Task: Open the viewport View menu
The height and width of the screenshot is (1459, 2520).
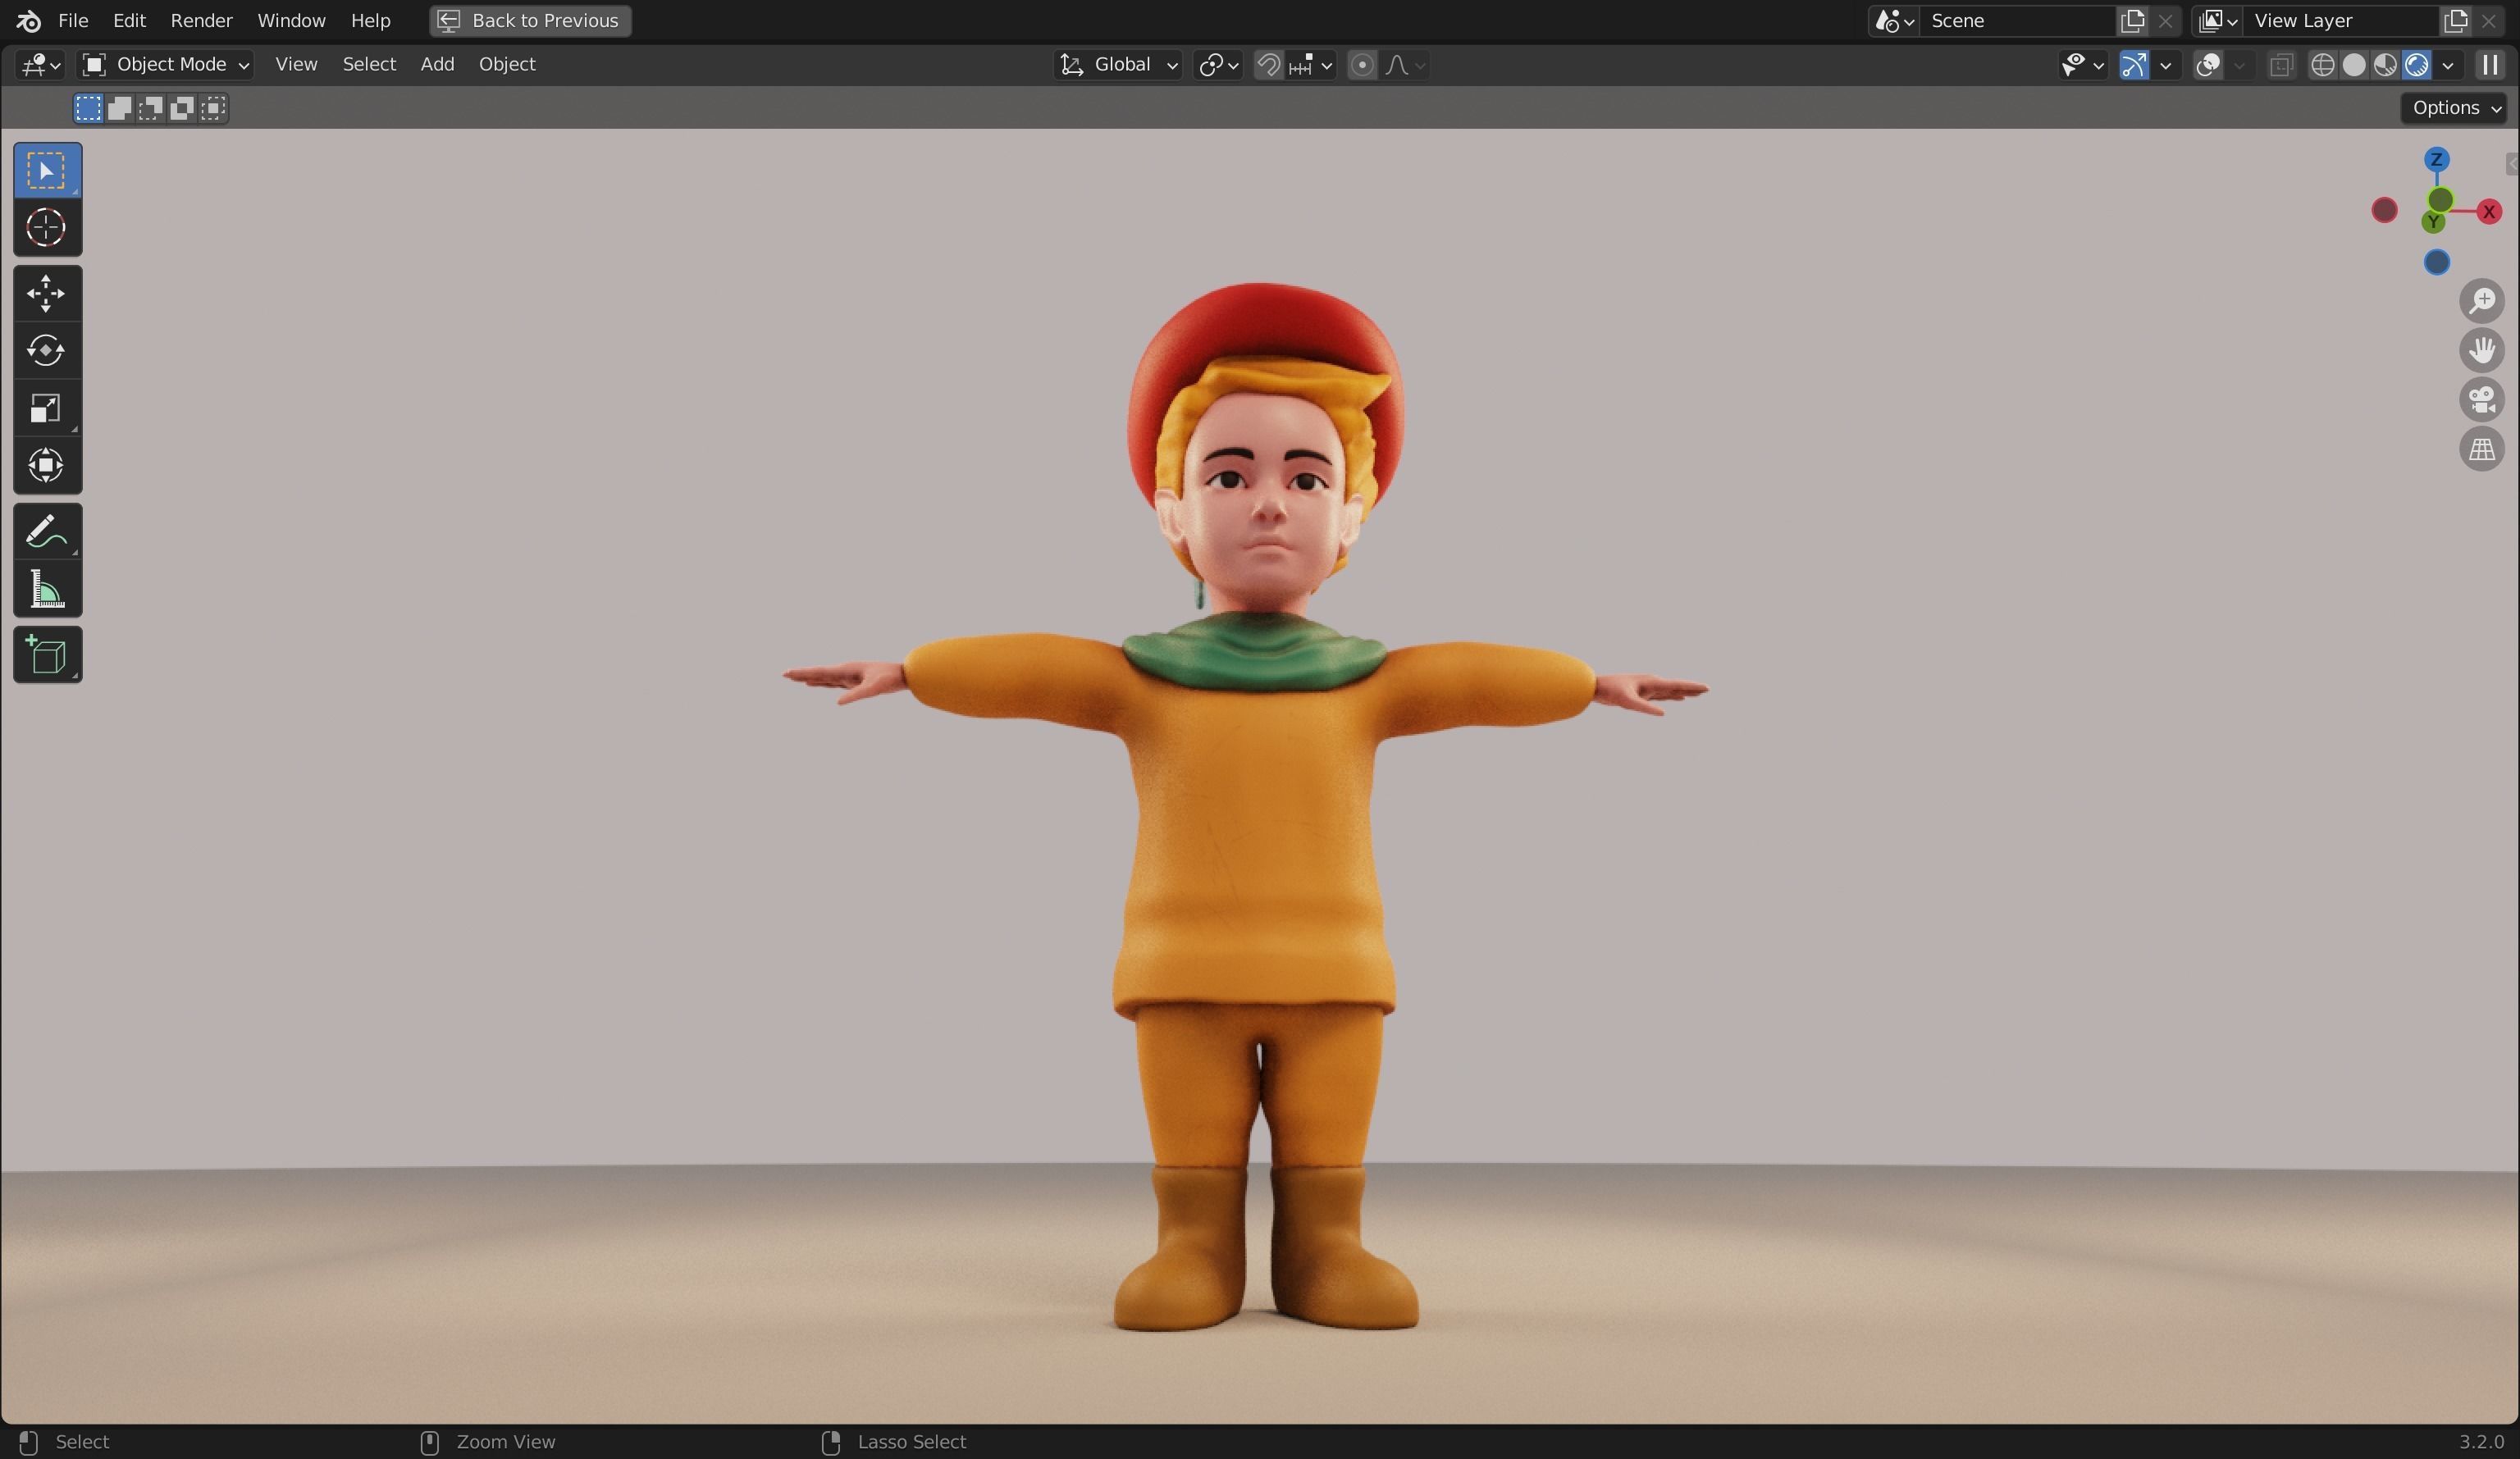Action: (x=296, y=65)
